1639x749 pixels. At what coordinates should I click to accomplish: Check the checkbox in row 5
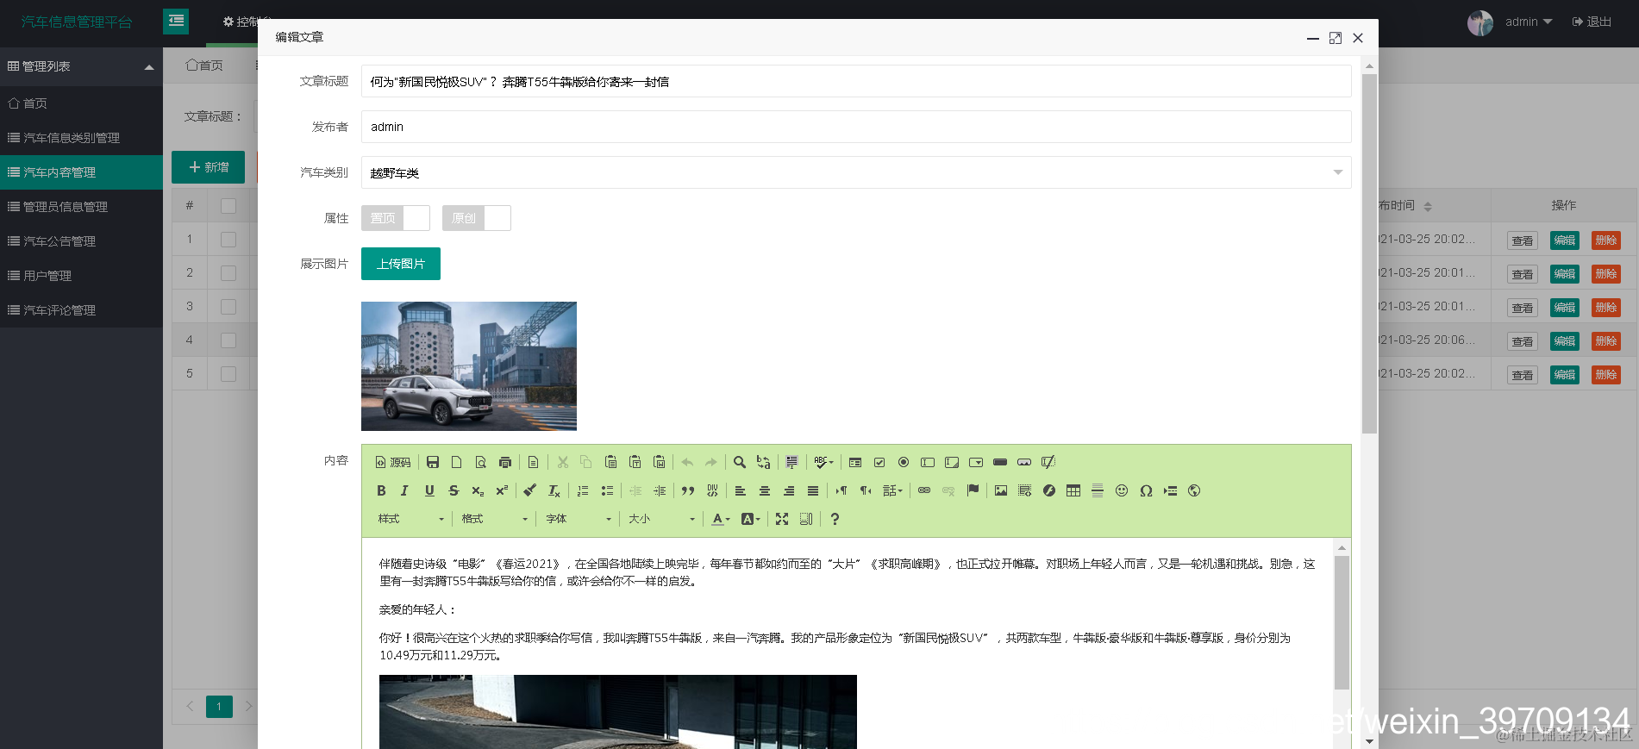[x=228, y=374]
